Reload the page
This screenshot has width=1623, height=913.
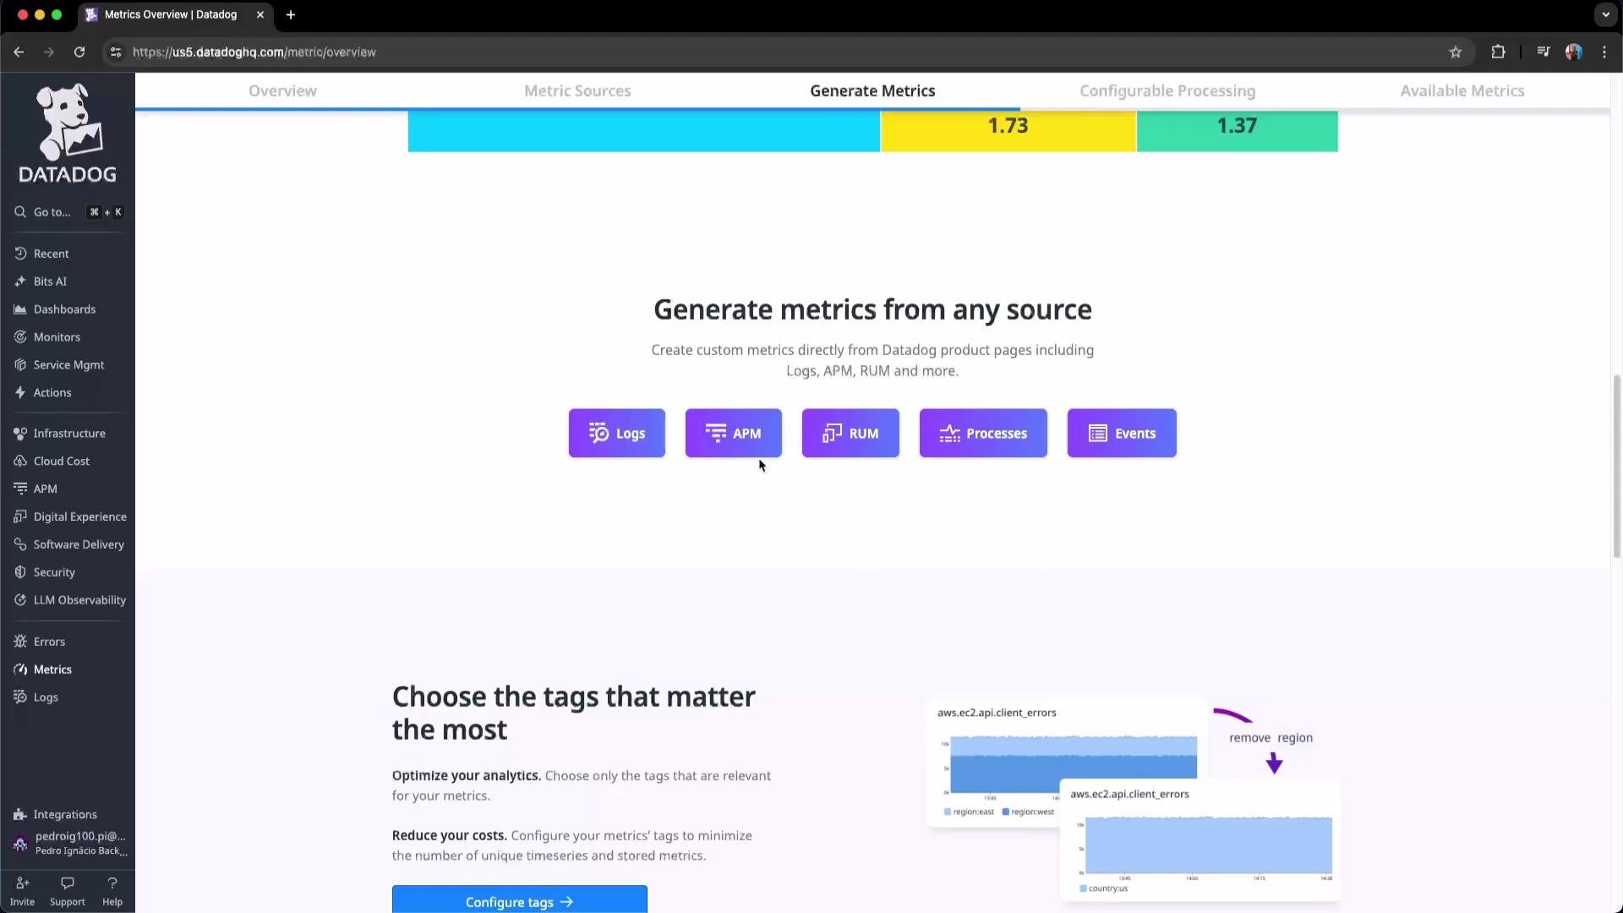[79, 52]
